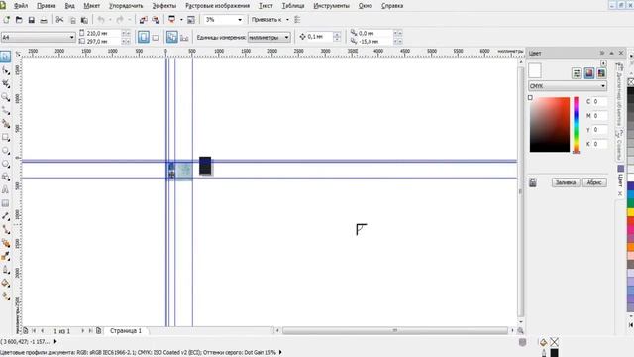This screenshot has height=357, width=634.
Task: Print the document with the printer icon
Action: click(44, 20)
